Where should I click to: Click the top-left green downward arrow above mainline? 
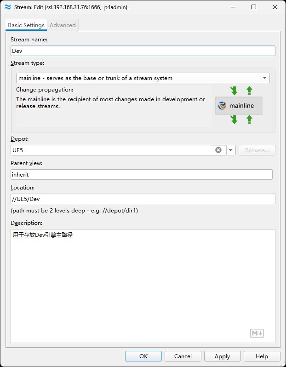(234, 91)
